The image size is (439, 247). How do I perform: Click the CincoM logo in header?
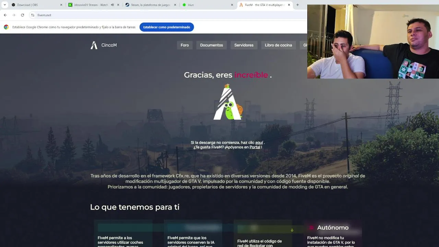click(104, 45)
